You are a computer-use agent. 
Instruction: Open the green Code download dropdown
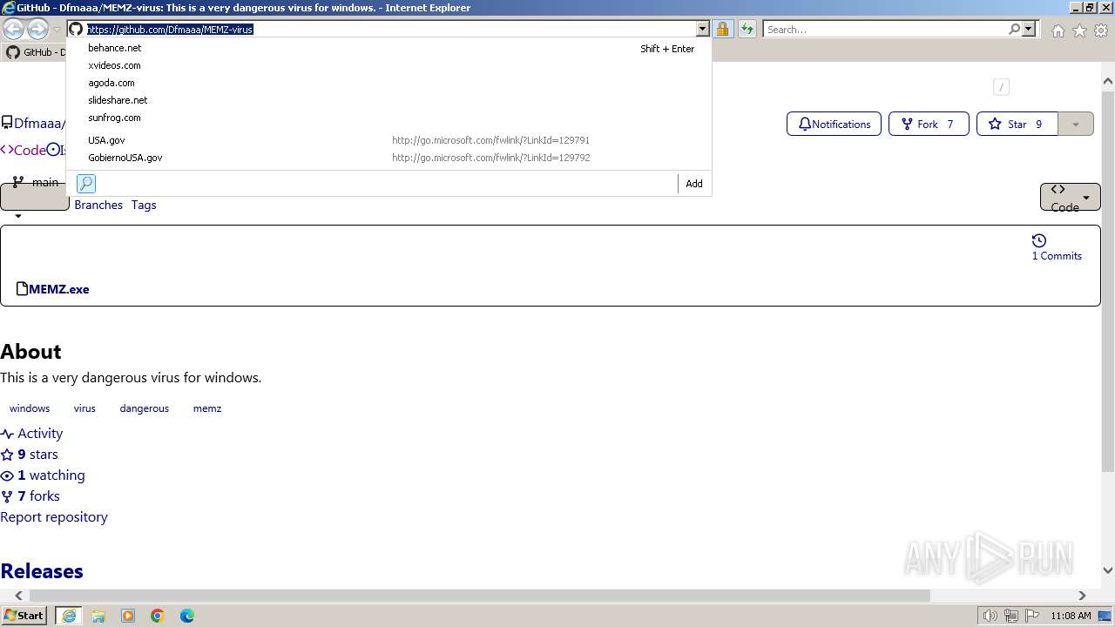1070,197
